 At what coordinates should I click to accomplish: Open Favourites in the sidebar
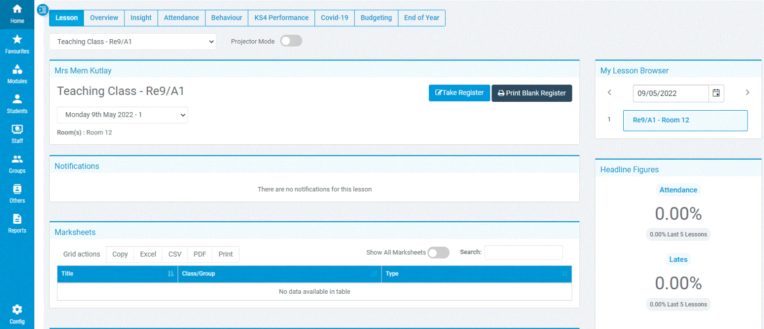point(17,44)
